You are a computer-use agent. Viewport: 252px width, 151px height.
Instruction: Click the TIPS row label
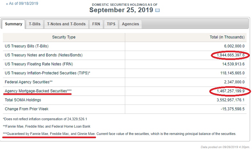48,73
